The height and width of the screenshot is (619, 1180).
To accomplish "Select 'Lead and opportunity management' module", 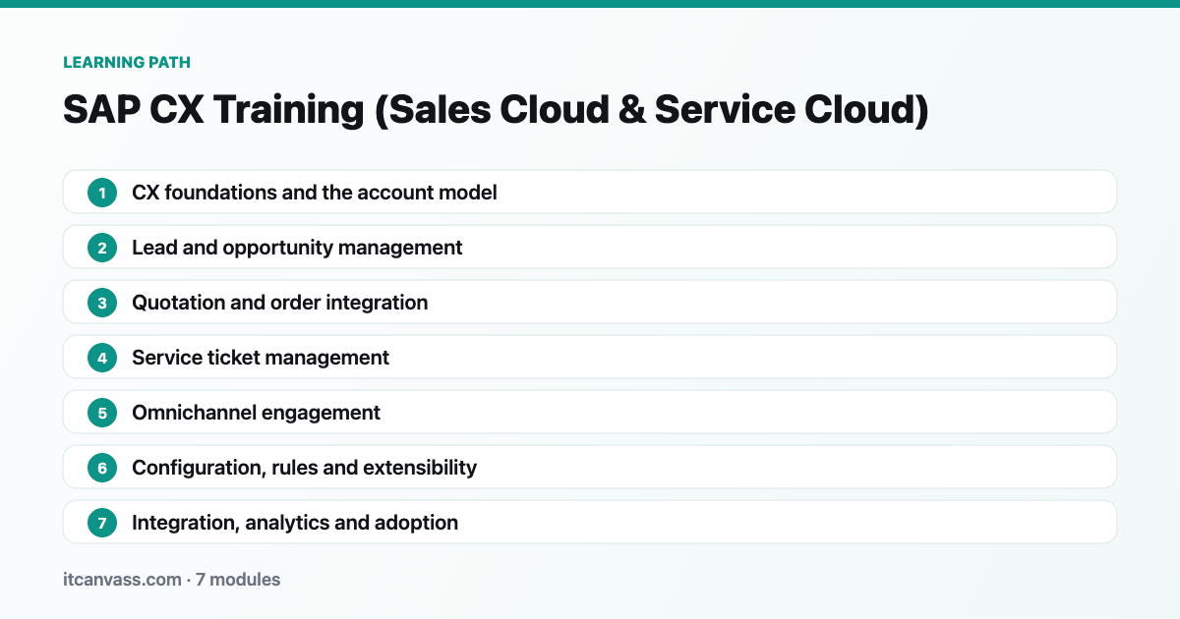I will [x=590, y=247].
